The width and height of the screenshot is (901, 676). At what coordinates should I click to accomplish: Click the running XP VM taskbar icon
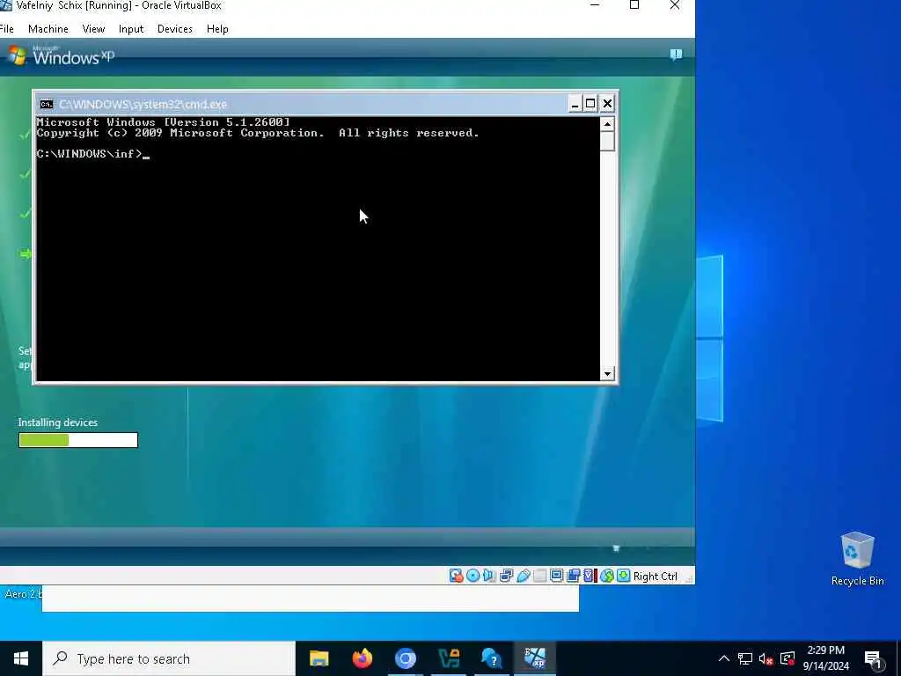[x=535, y=658]
